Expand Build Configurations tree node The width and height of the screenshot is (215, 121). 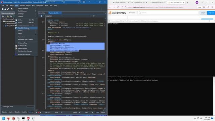(x=4, y=24)
